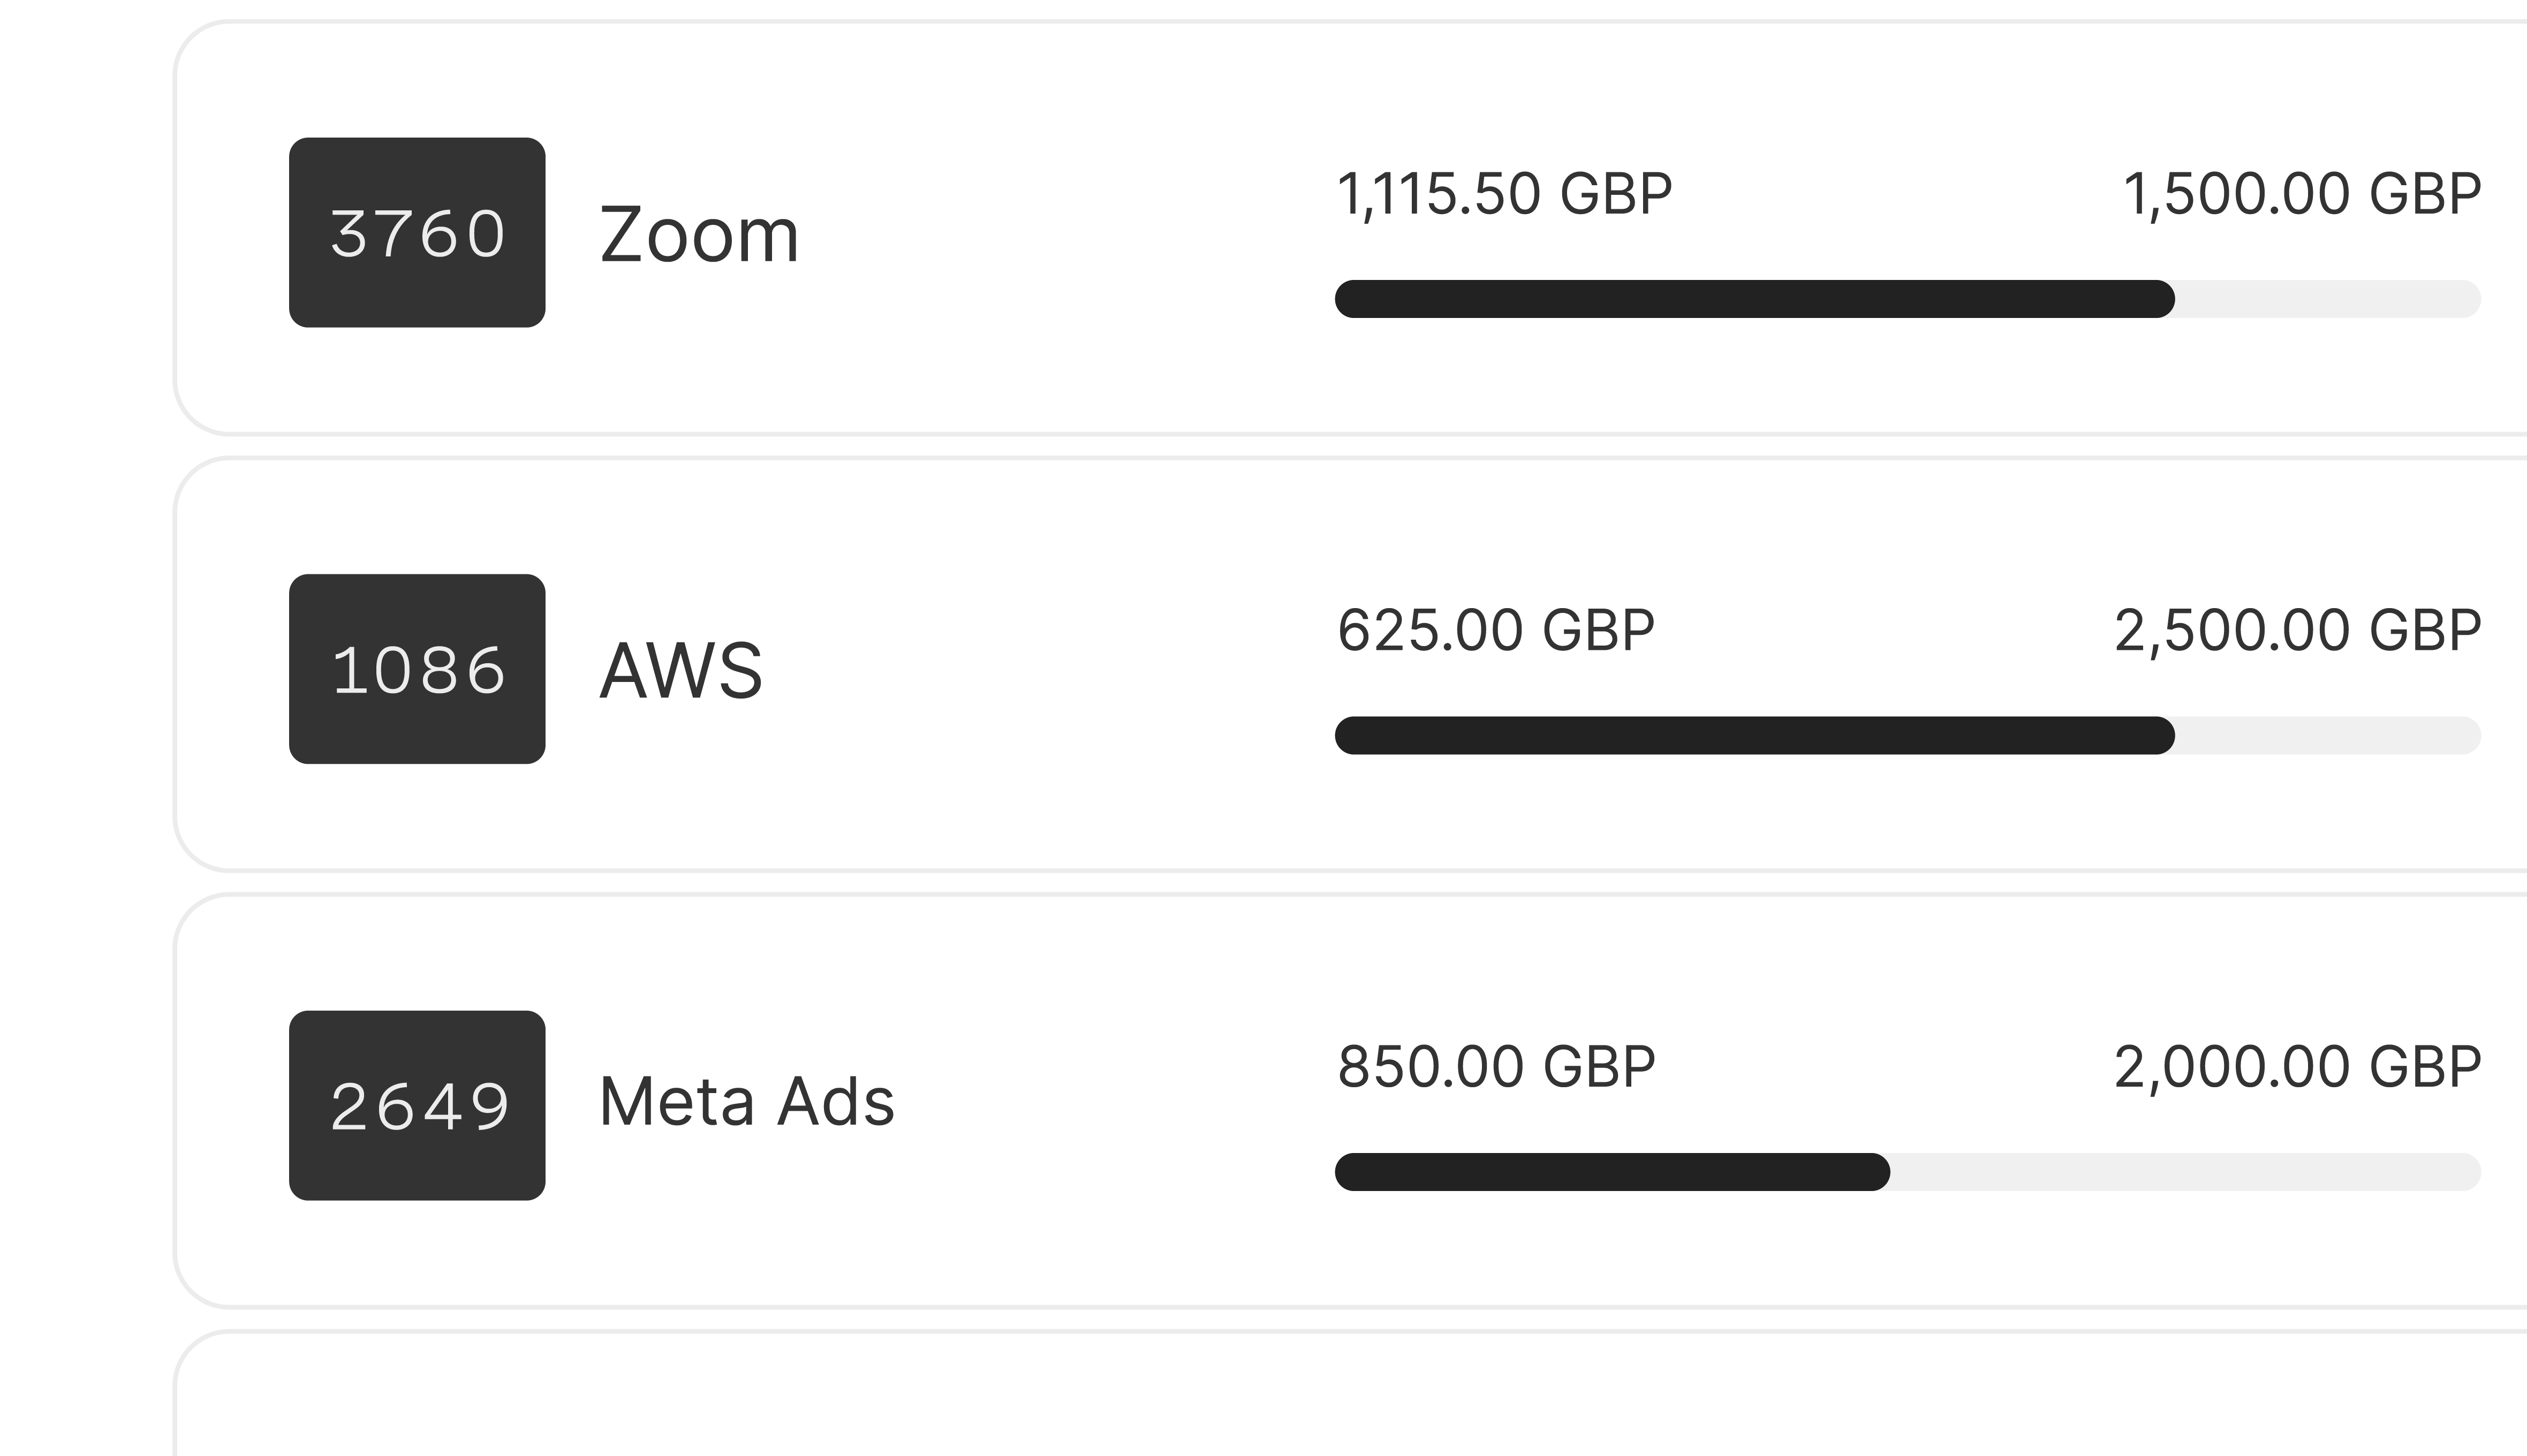Click the AWS spent amount 625.00 GBP
Screen dimensions: 2527x1456
(x=1496, y=630)
